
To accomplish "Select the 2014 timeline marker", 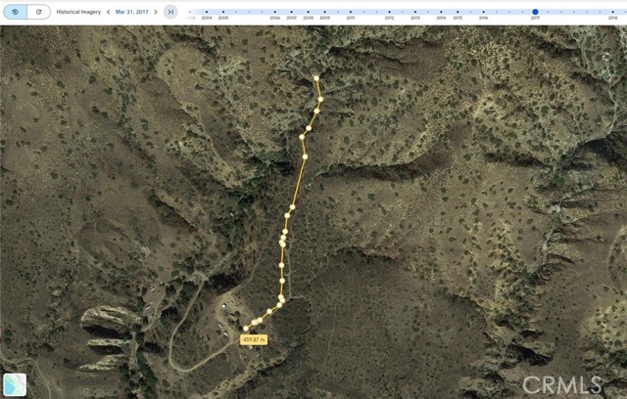I will coord(441,12).
